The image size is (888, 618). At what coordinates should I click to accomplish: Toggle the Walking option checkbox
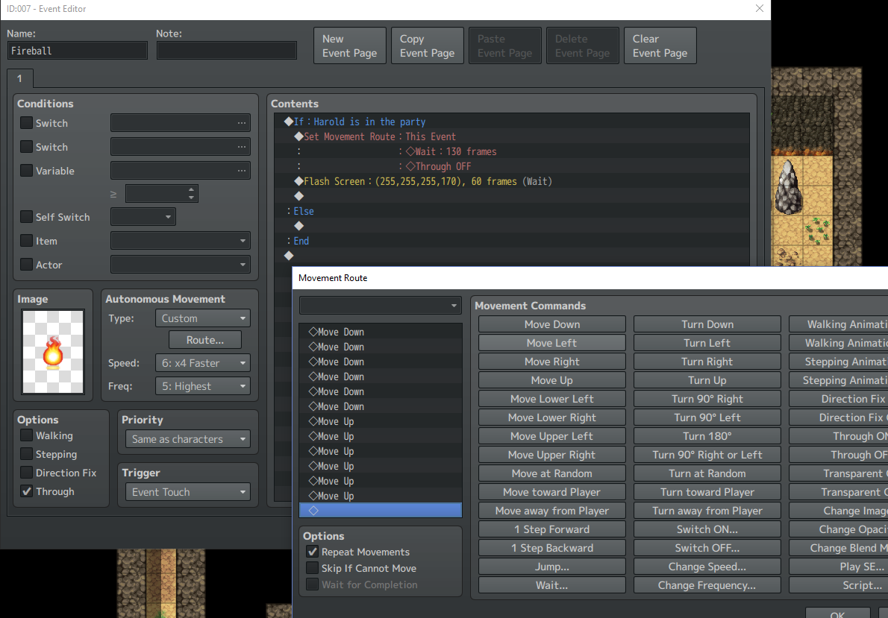(26, 435)
